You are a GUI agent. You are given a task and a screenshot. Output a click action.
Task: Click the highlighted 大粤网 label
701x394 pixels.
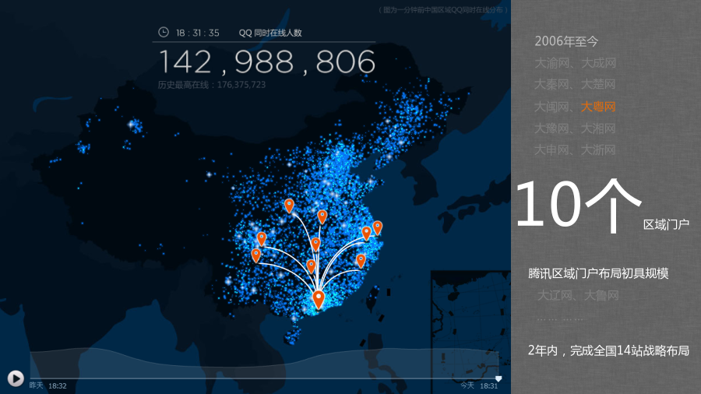(598, 107)
